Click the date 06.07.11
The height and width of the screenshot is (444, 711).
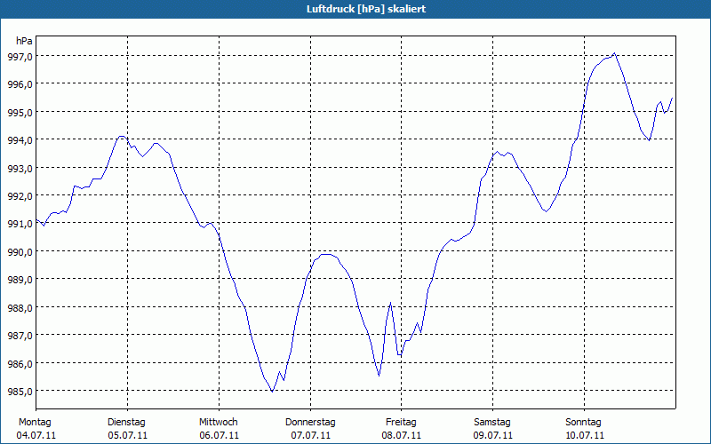pyautogui.click(x=219, y=435)
